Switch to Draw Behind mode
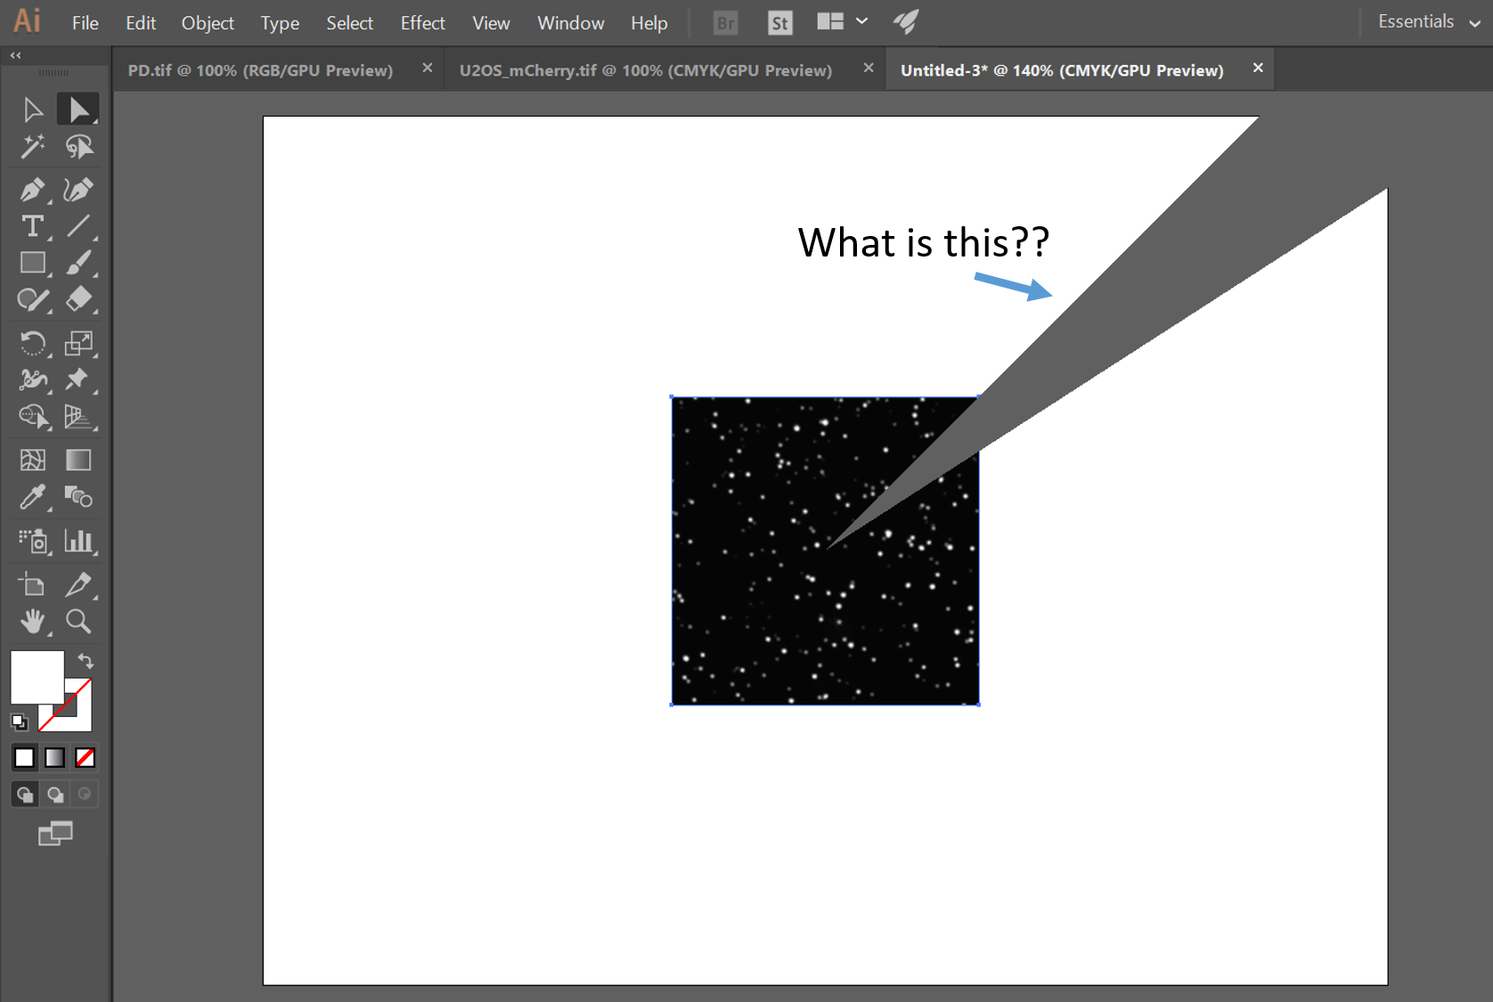 pos(54,794)
